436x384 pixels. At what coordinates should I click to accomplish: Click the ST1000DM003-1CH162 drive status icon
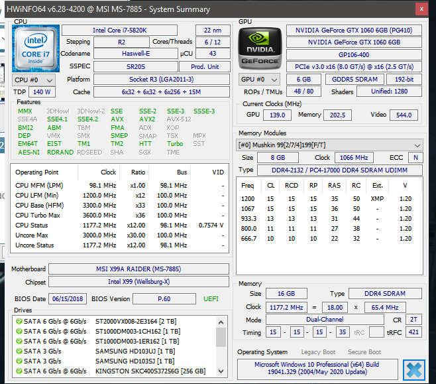pyautogui.click(x=19, y=331)
